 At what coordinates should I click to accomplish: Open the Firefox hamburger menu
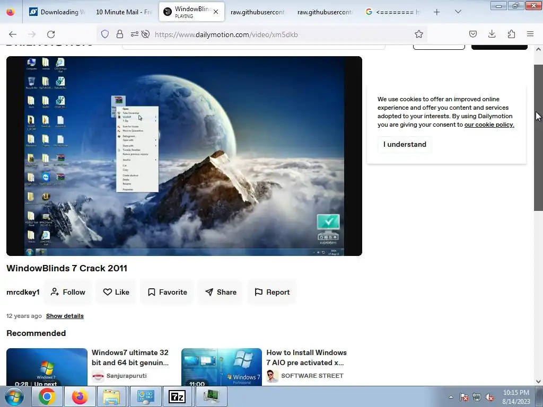coord(530,34)
